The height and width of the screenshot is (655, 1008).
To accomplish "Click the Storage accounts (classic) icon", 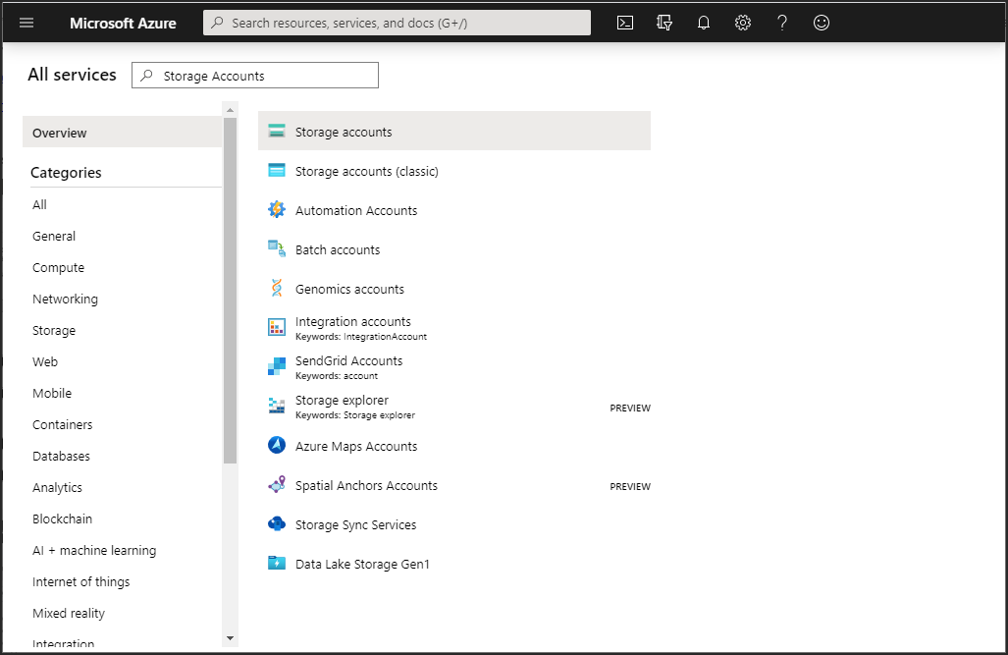I will tap(277, 170).
